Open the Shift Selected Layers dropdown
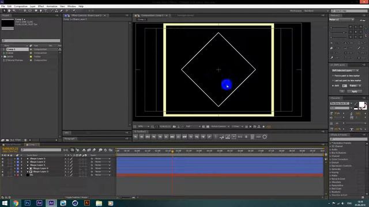This screenshot has height=207, width=369. [345, 70]
